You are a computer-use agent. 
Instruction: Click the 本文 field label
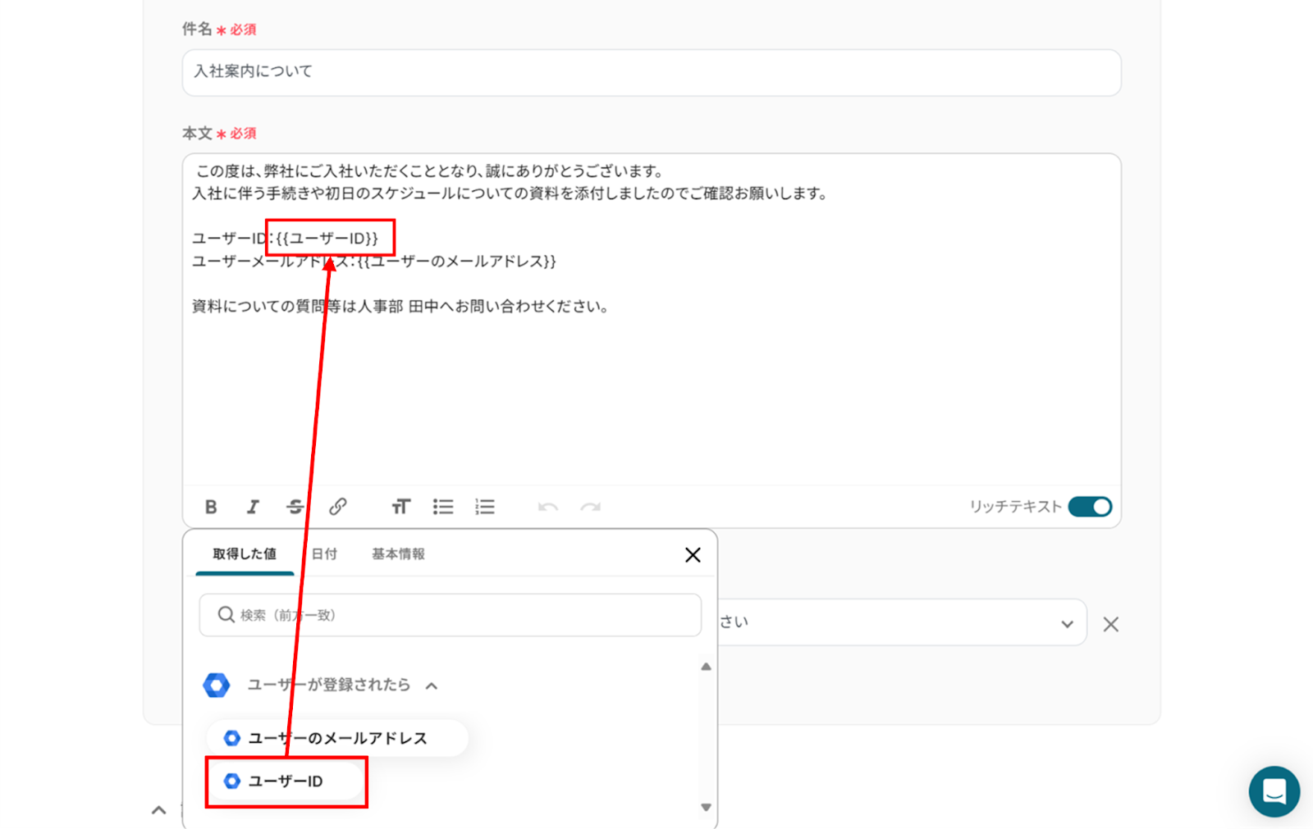pyautogui.click(x=197, y=133)
